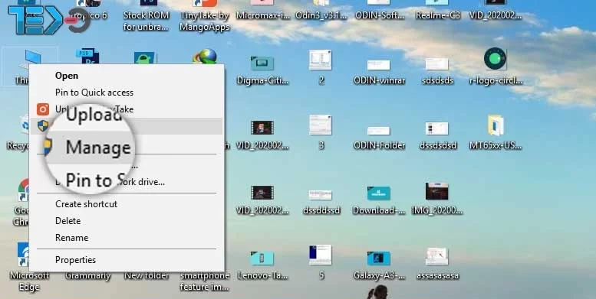This screenshot has height=299, width=596.
Task: Choose Pin to Quick access
Action: coord(94,93)
